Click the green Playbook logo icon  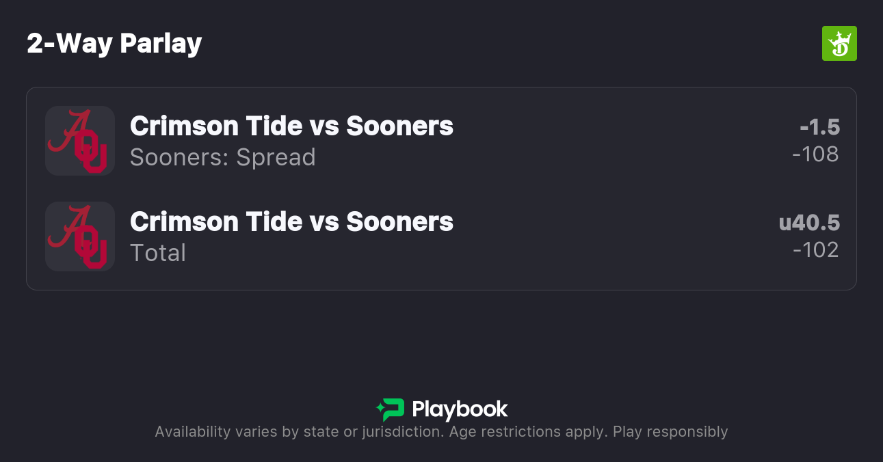point(391,409)
